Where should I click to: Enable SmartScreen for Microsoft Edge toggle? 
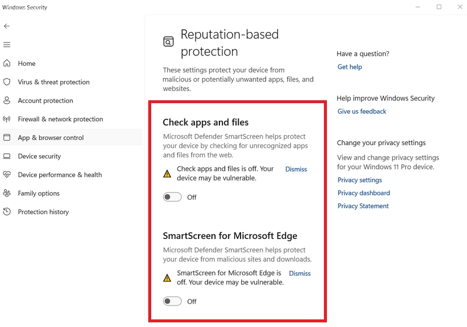pyautogui.click(x=172, y=301)
